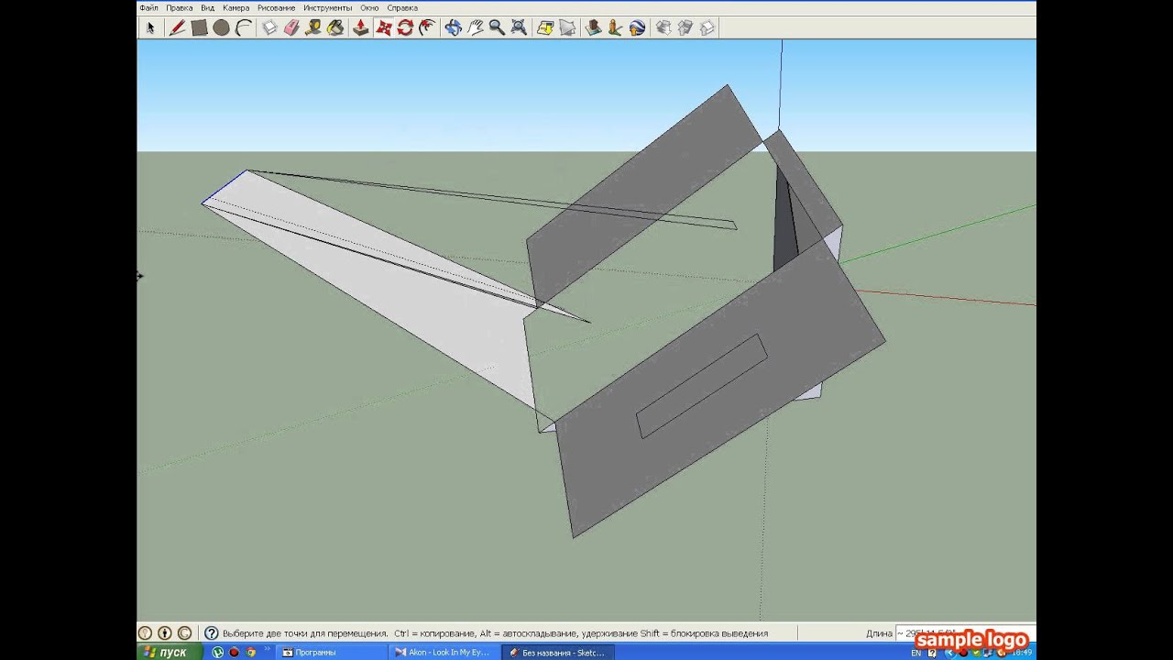Screen dimensions: 1173x660
Task: Open the Окно menu
Action: click(369, 7)
